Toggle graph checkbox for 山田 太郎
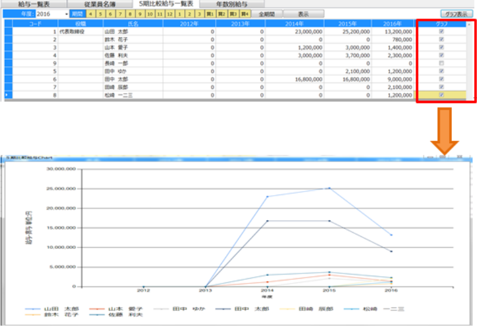The width and height of the screenshot is (477, 330). point(441,31)
